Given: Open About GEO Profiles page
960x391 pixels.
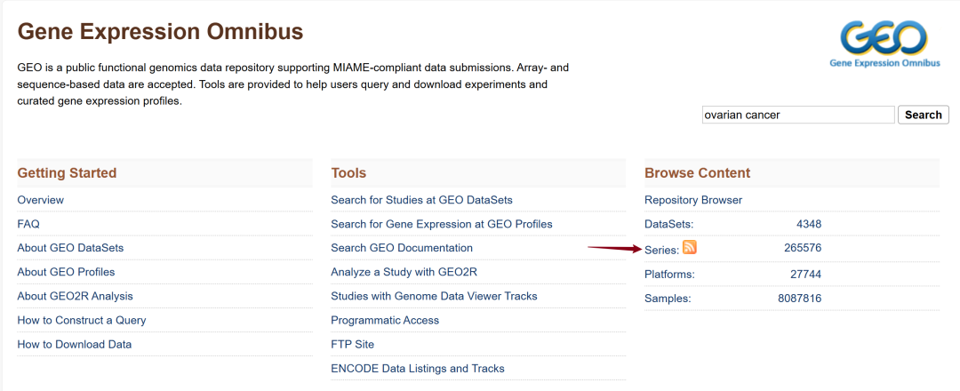Looking at the screenshot, I should pyautogui.click(x=66, y=272).
